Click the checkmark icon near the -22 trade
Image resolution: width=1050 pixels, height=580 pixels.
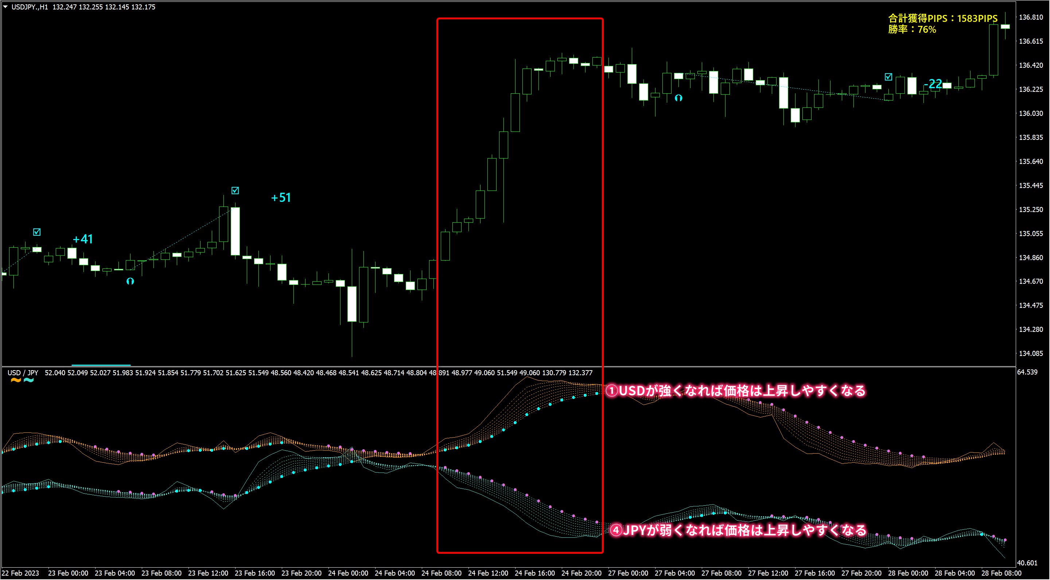click(888, 77)
